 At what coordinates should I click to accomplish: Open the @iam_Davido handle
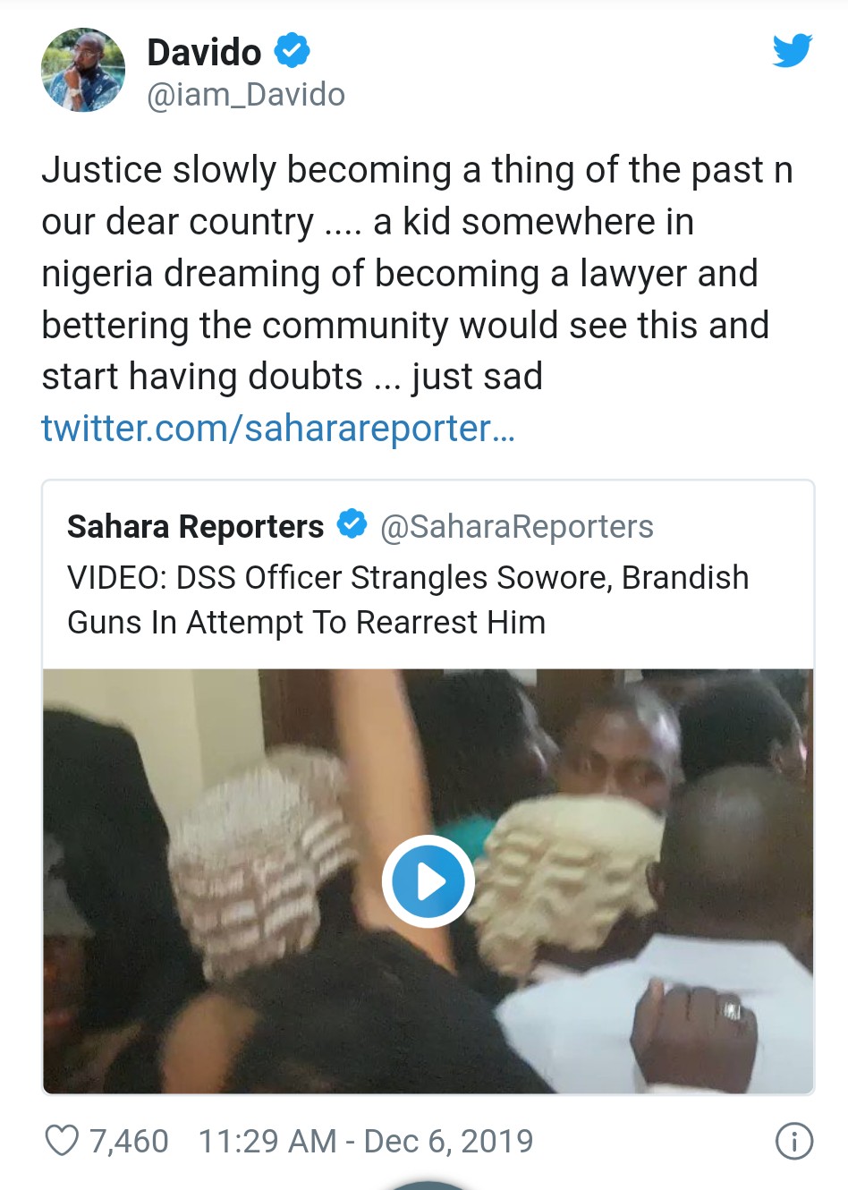[246, 95]
